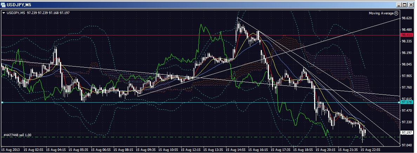Click the 97.040 price scale value
Viewport: 417px width, 153px height.
pos(406,145)
